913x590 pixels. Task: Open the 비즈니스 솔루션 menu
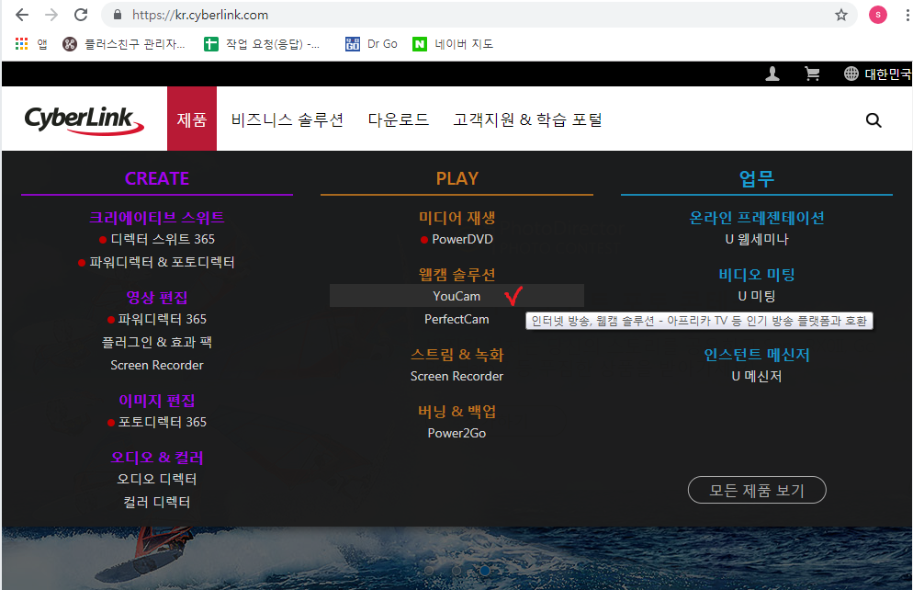[x=287, y=119]
